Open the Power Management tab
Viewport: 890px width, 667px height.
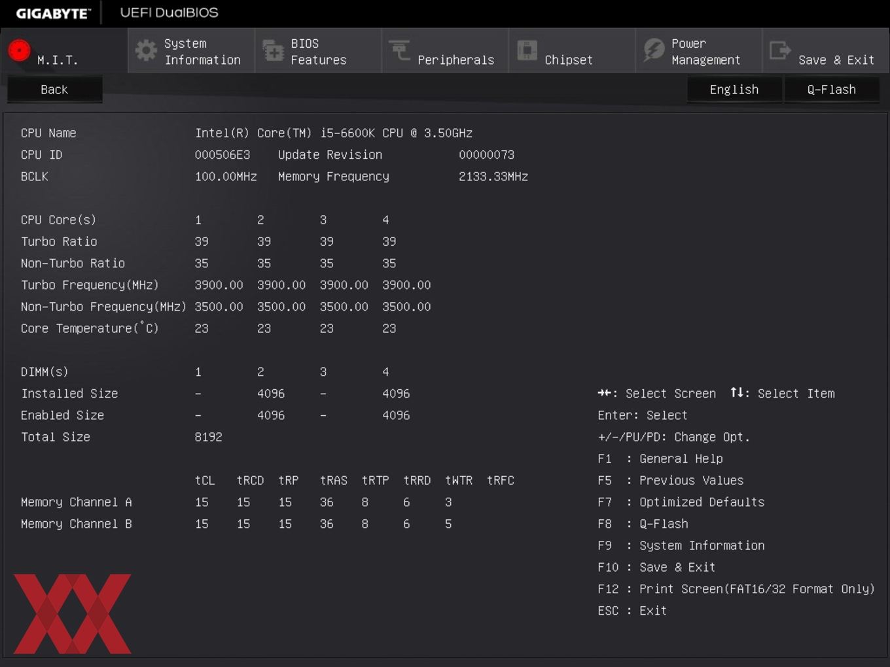[699, 50]
